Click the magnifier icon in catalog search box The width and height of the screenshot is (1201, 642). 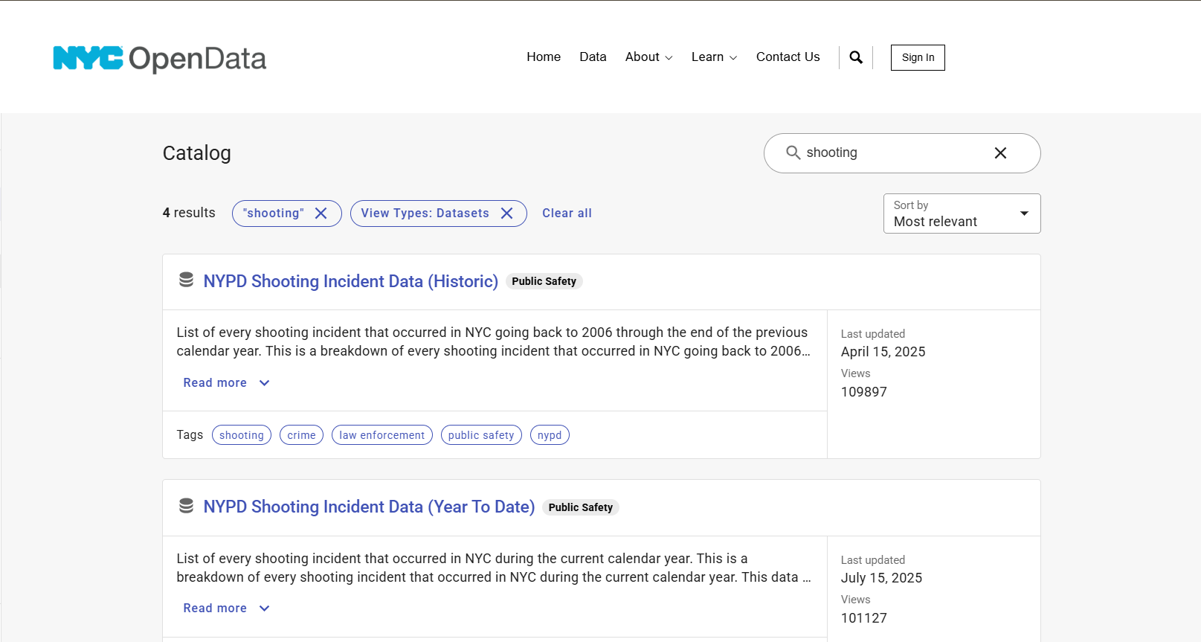(x=793, y=153)
